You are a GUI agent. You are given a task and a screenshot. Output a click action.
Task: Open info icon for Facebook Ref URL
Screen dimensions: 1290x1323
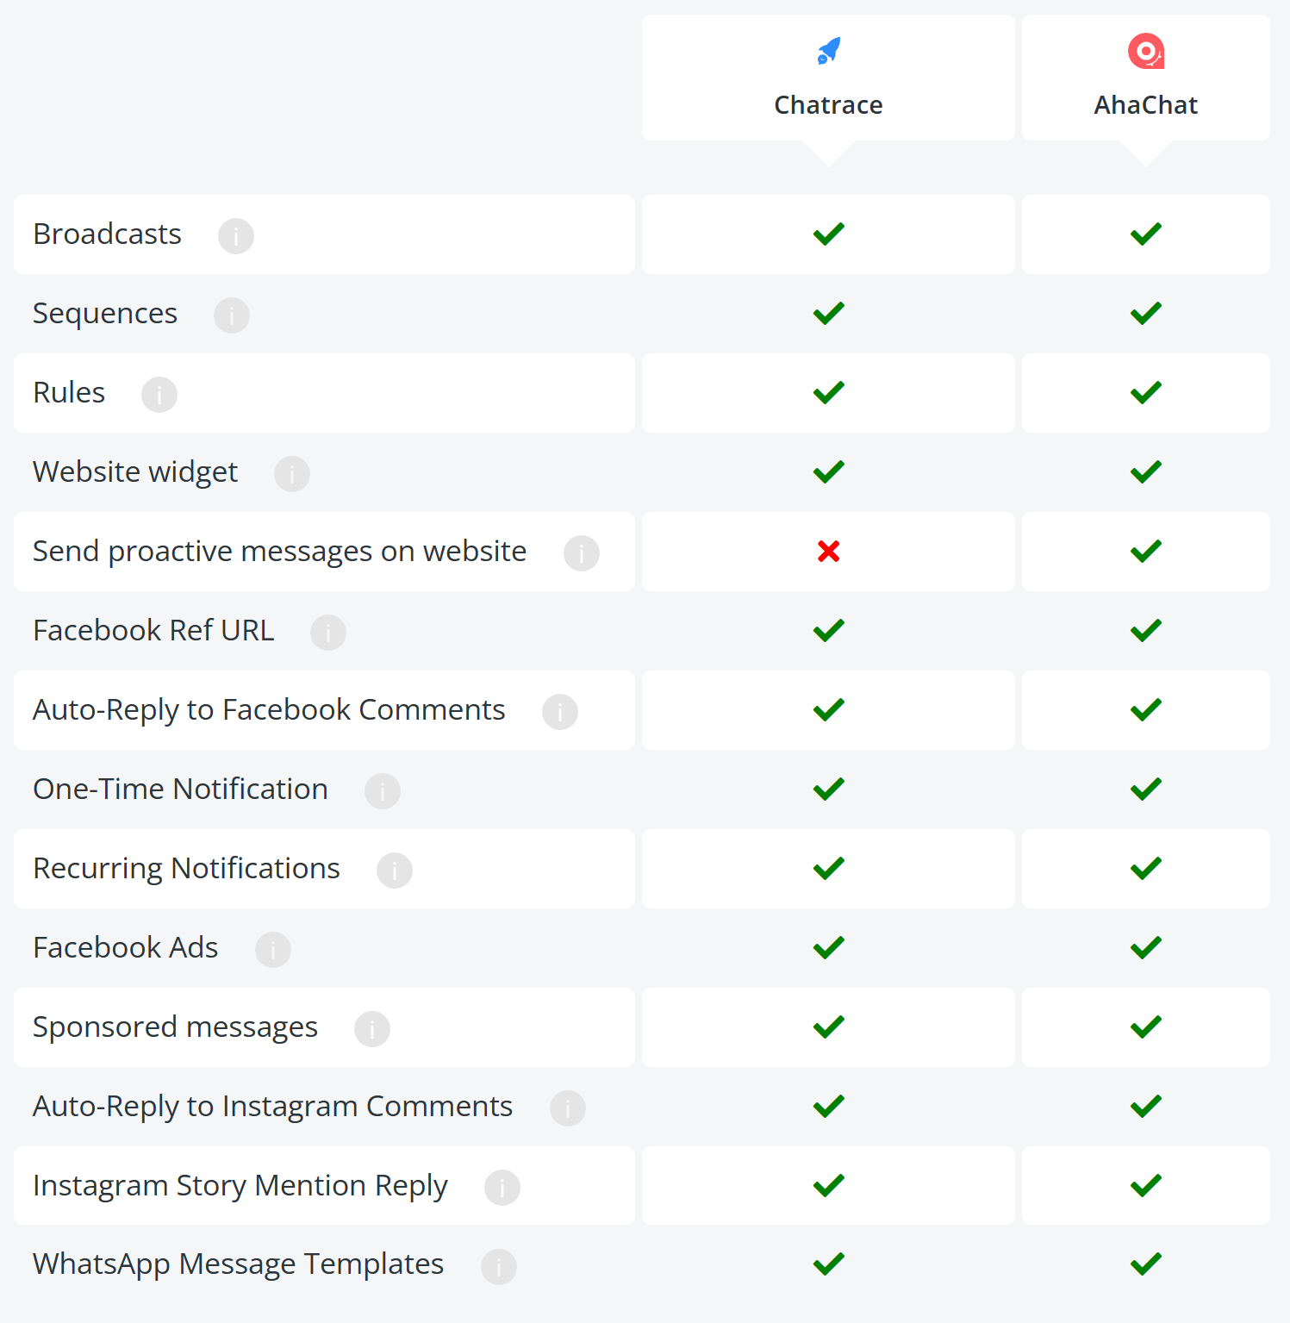(x=328, y=632)
